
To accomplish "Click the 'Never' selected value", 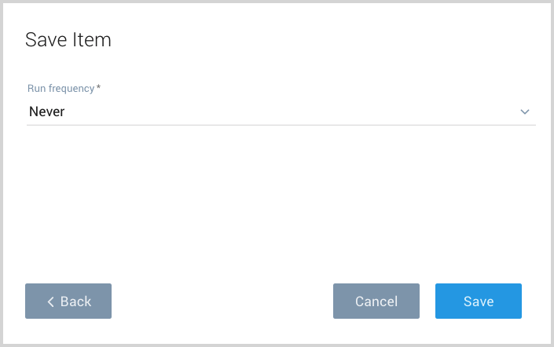I will 47,112.
